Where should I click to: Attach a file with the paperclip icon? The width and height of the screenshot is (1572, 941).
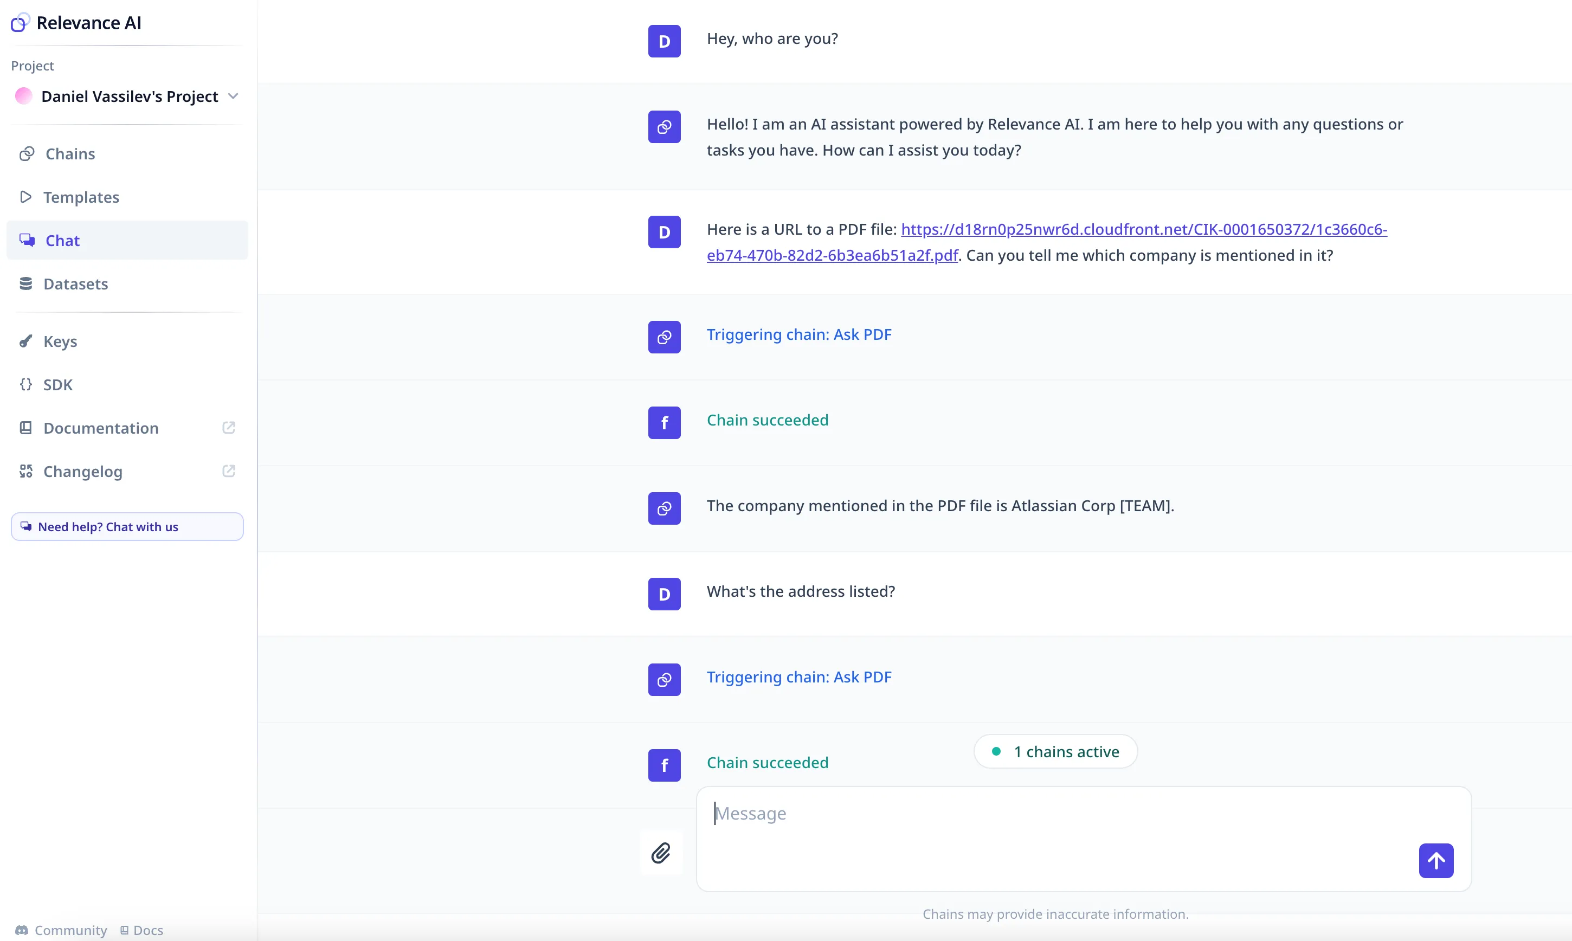(661, 852)
